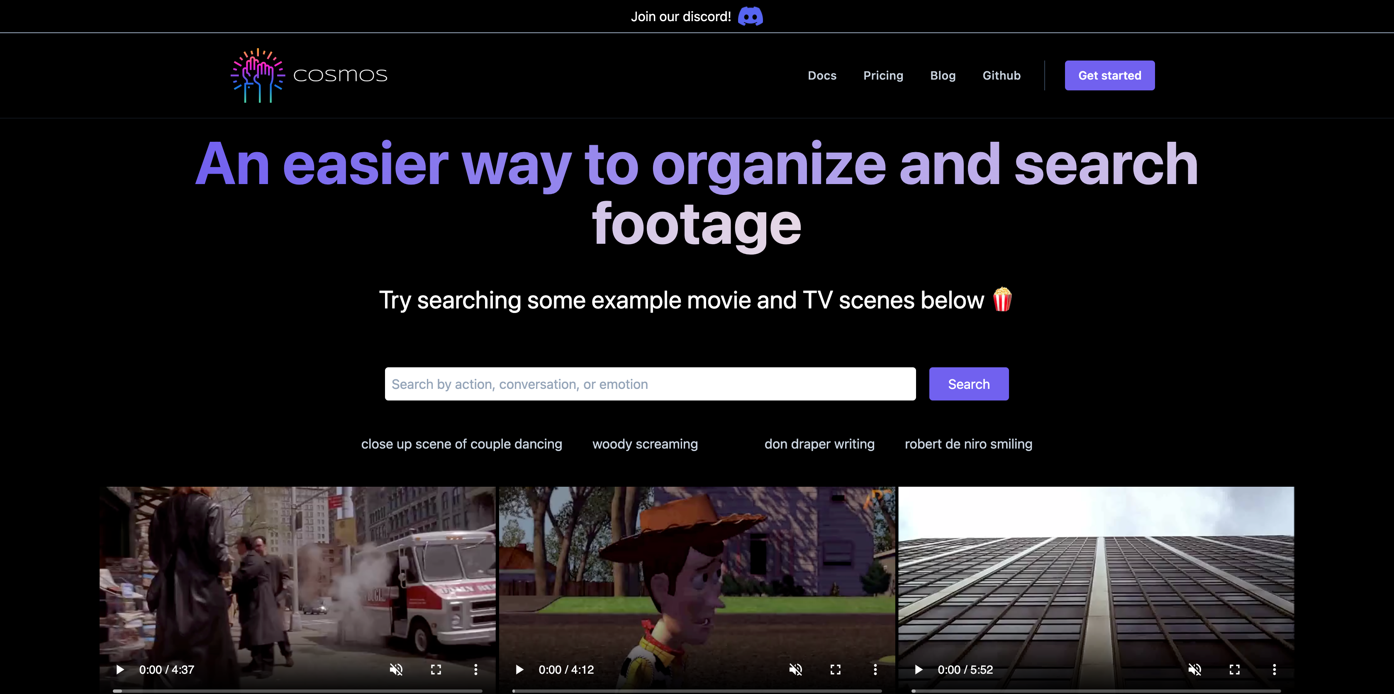Click the Discord logo icon
Image resolution: width=1394 pixels, height=694 pixels.
point(750,16)
